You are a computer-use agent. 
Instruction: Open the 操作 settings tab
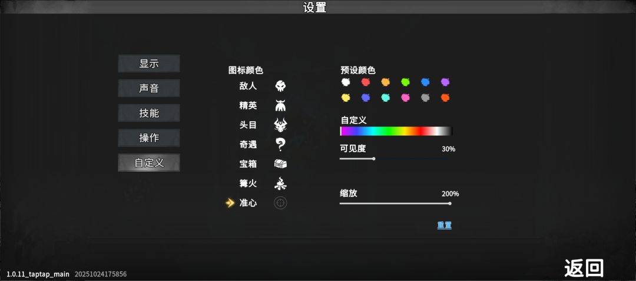coord(149,138)
